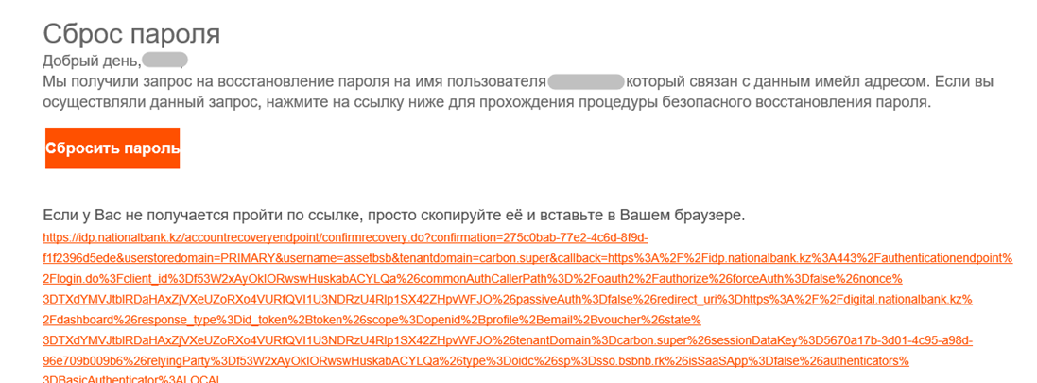Screen dimensions: 1037x383
Task: Click the phrase "безопасного восстановления пароля"
Action: coord(804,101)
